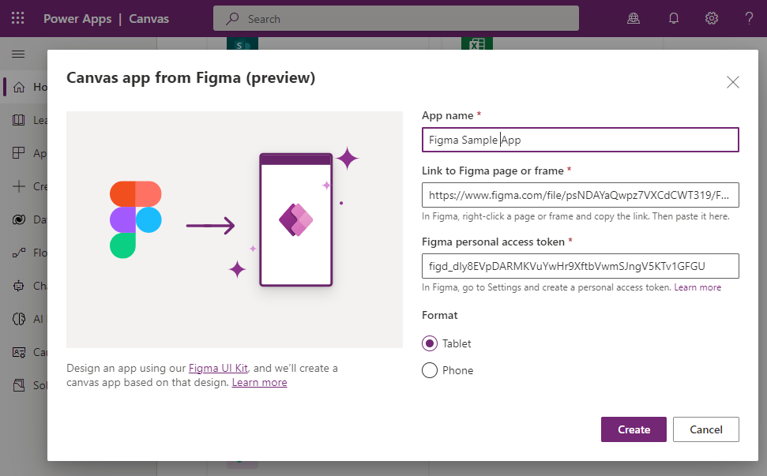The image size is (767, 476).
Task: Open the Help menu with the question mark
Action: (749, 17)
